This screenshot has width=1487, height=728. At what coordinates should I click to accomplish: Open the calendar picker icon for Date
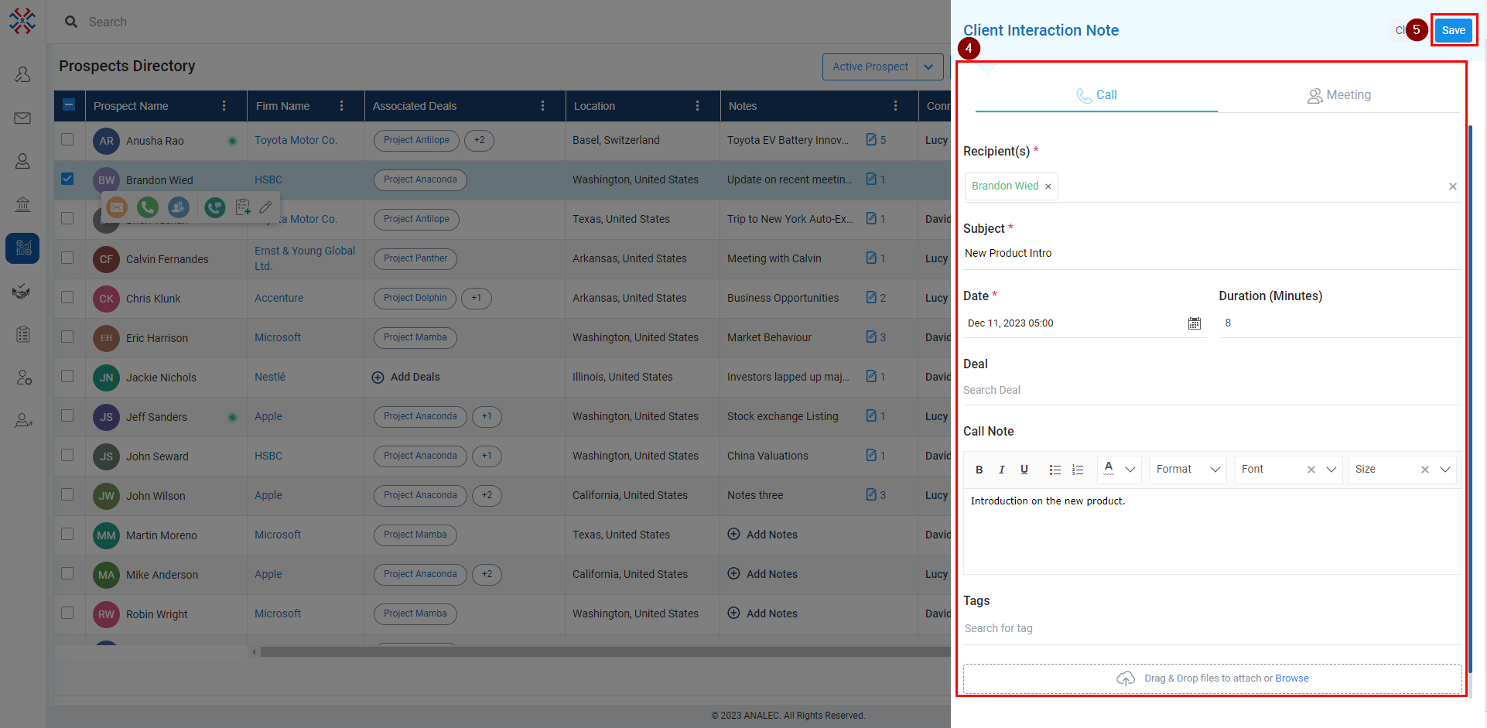pos(1195,323)
